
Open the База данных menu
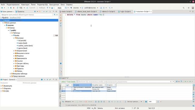pyautogui.click(x=54, y=5)
